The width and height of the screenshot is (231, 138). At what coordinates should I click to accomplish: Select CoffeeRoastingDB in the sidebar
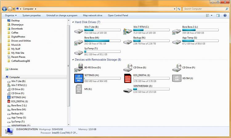pyautogui.click(x=21, y=61)
